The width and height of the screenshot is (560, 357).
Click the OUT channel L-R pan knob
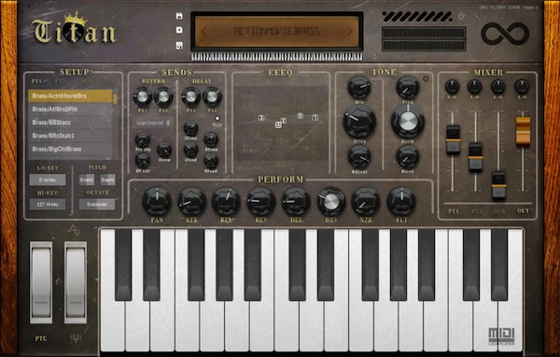tap(522, 87)
